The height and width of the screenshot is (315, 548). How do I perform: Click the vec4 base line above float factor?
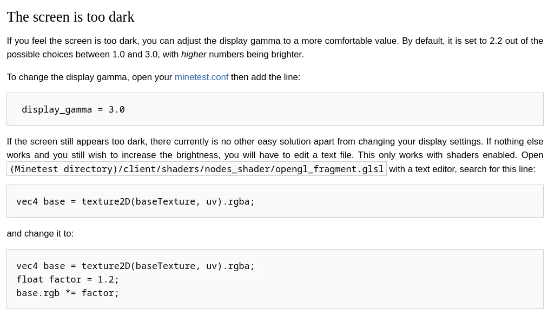tap(135, 266)
